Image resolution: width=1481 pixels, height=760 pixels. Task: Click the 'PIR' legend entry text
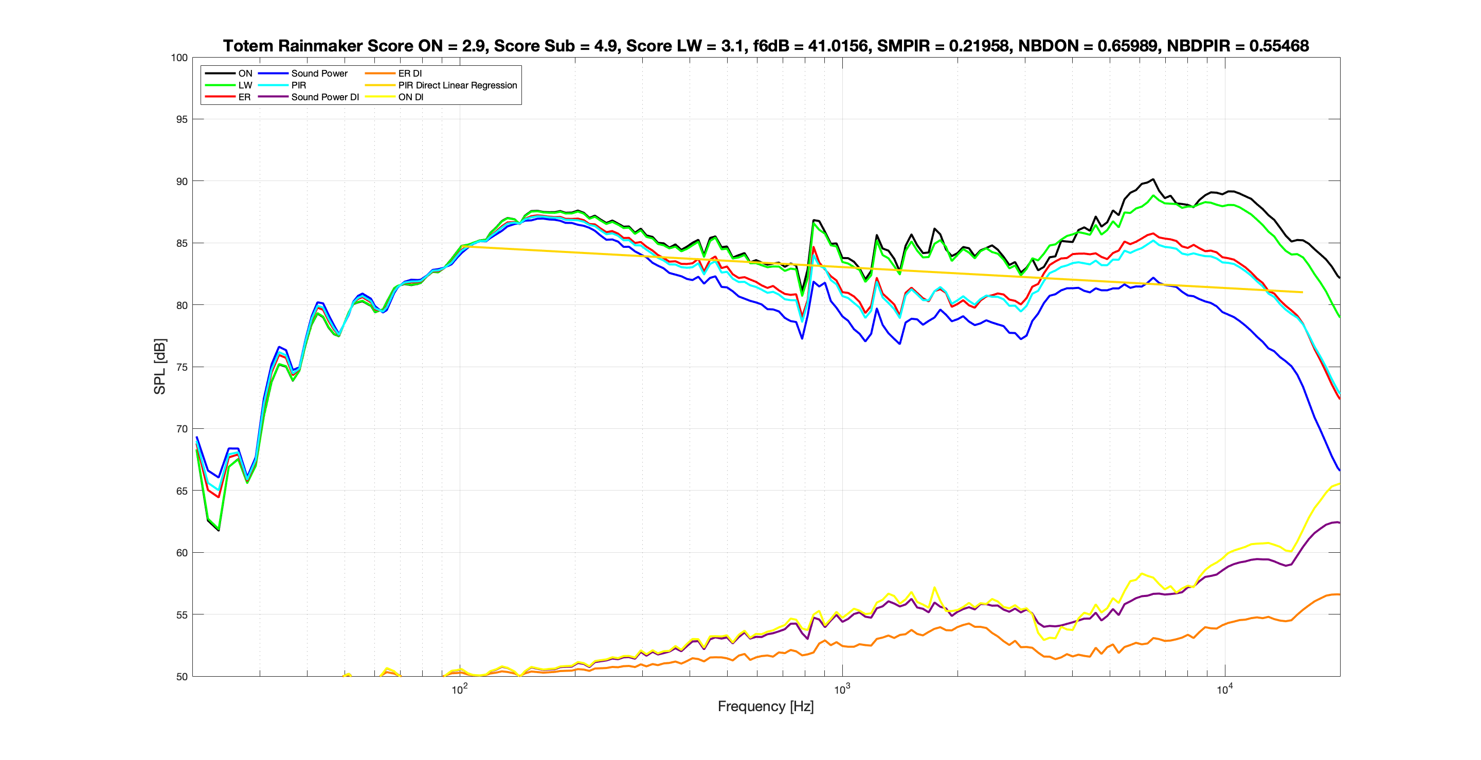pos(299,85)
